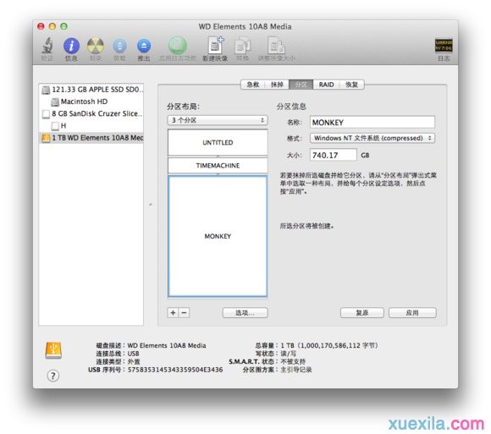Click the divider handle between TIMEMACHINE and MONKEY

(218, 174)
